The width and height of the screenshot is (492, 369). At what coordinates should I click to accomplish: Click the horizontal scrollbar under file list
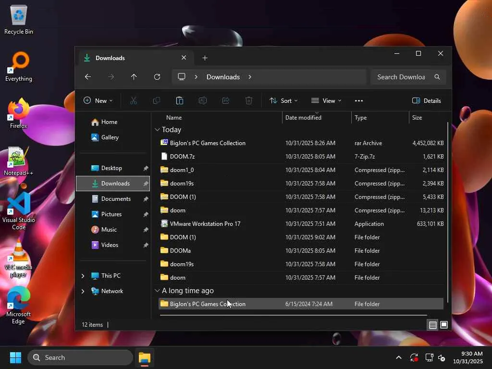point(294,315)
